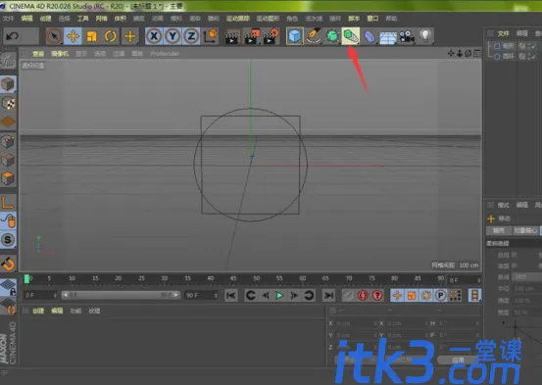Go to previous key button
Image resolution: width=542 pixels, height=385 pixels.
250,296
